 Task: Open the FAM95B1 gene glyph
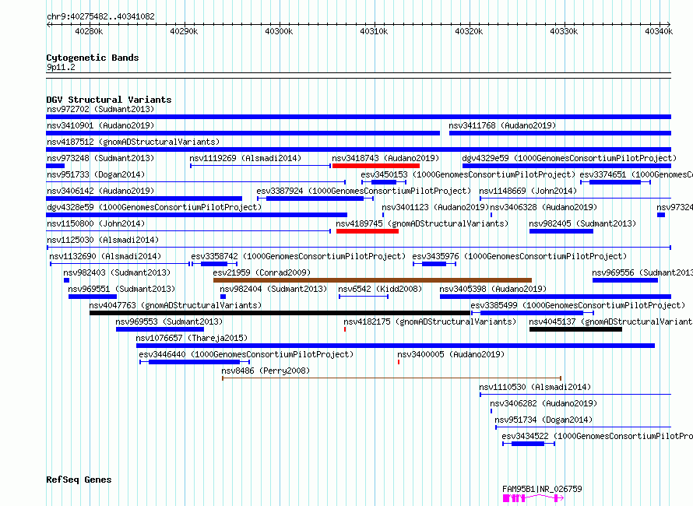pos(533,498)
